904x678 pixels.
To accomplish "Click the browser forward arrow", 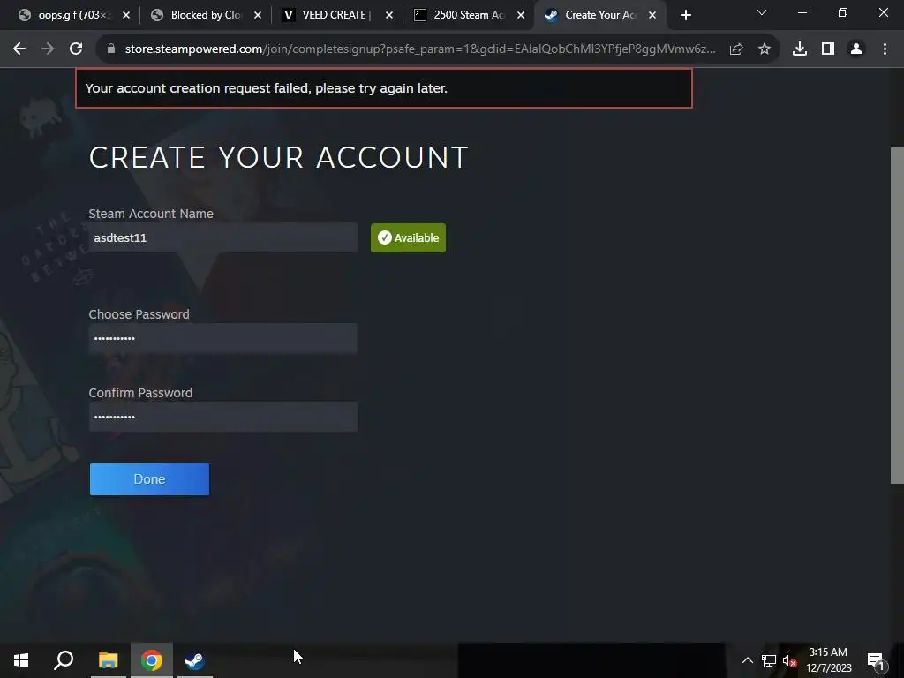I will point(48,49).
